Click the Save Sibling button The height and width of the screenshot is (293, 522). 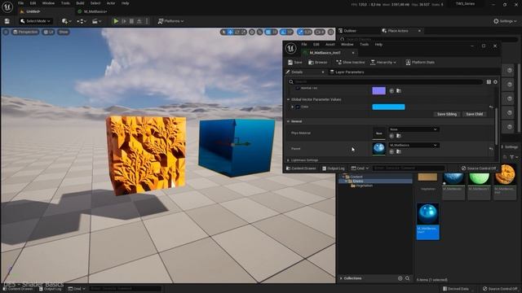(x=447, y=114)
